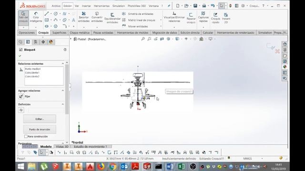
Task: Select the Spline sketch tool
Action: 64,14
